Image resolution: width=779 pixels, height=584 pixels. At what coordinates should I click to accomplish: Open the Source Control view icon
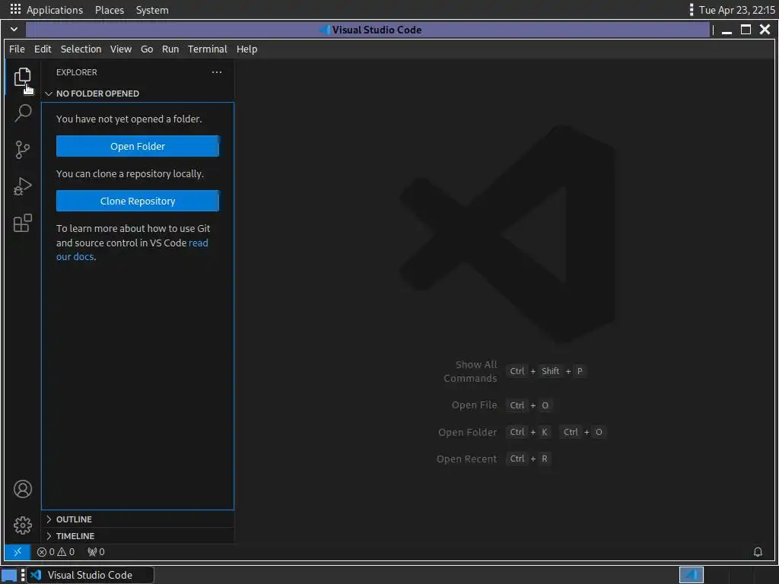click(22, 150)
